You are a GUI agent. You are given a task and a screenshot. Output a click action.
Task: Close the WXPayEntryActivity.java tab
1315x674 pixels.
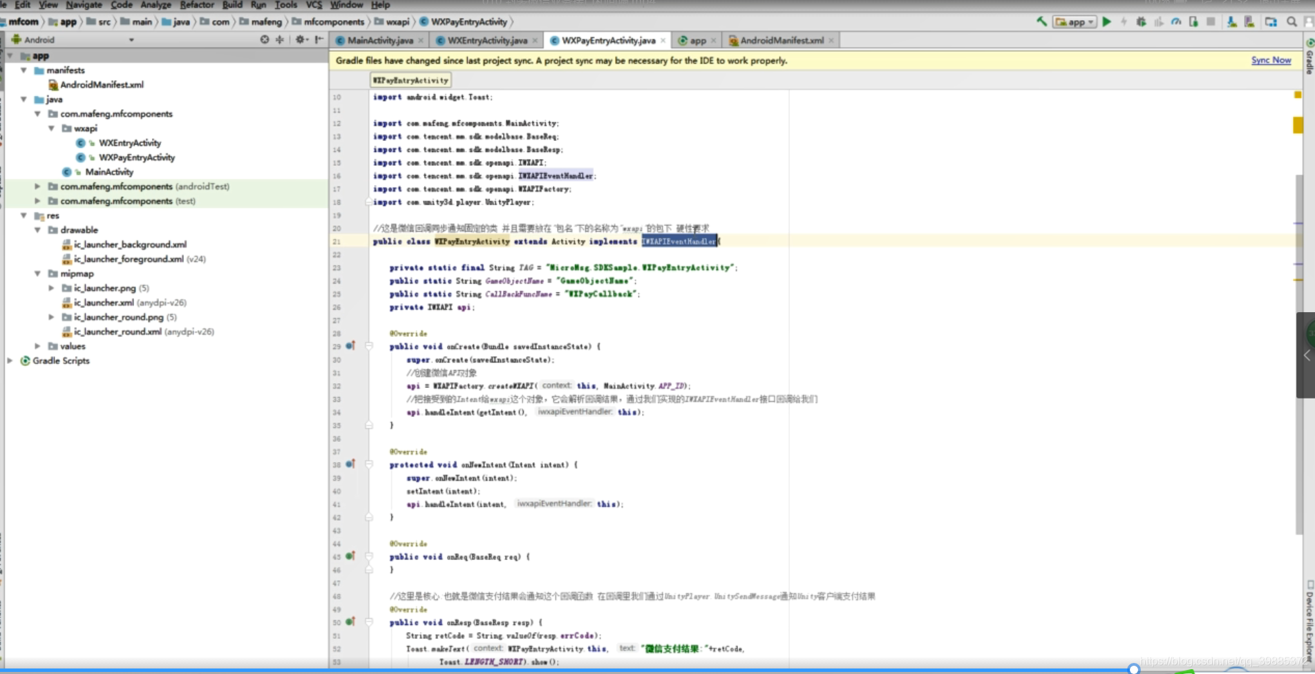[663, 41]
